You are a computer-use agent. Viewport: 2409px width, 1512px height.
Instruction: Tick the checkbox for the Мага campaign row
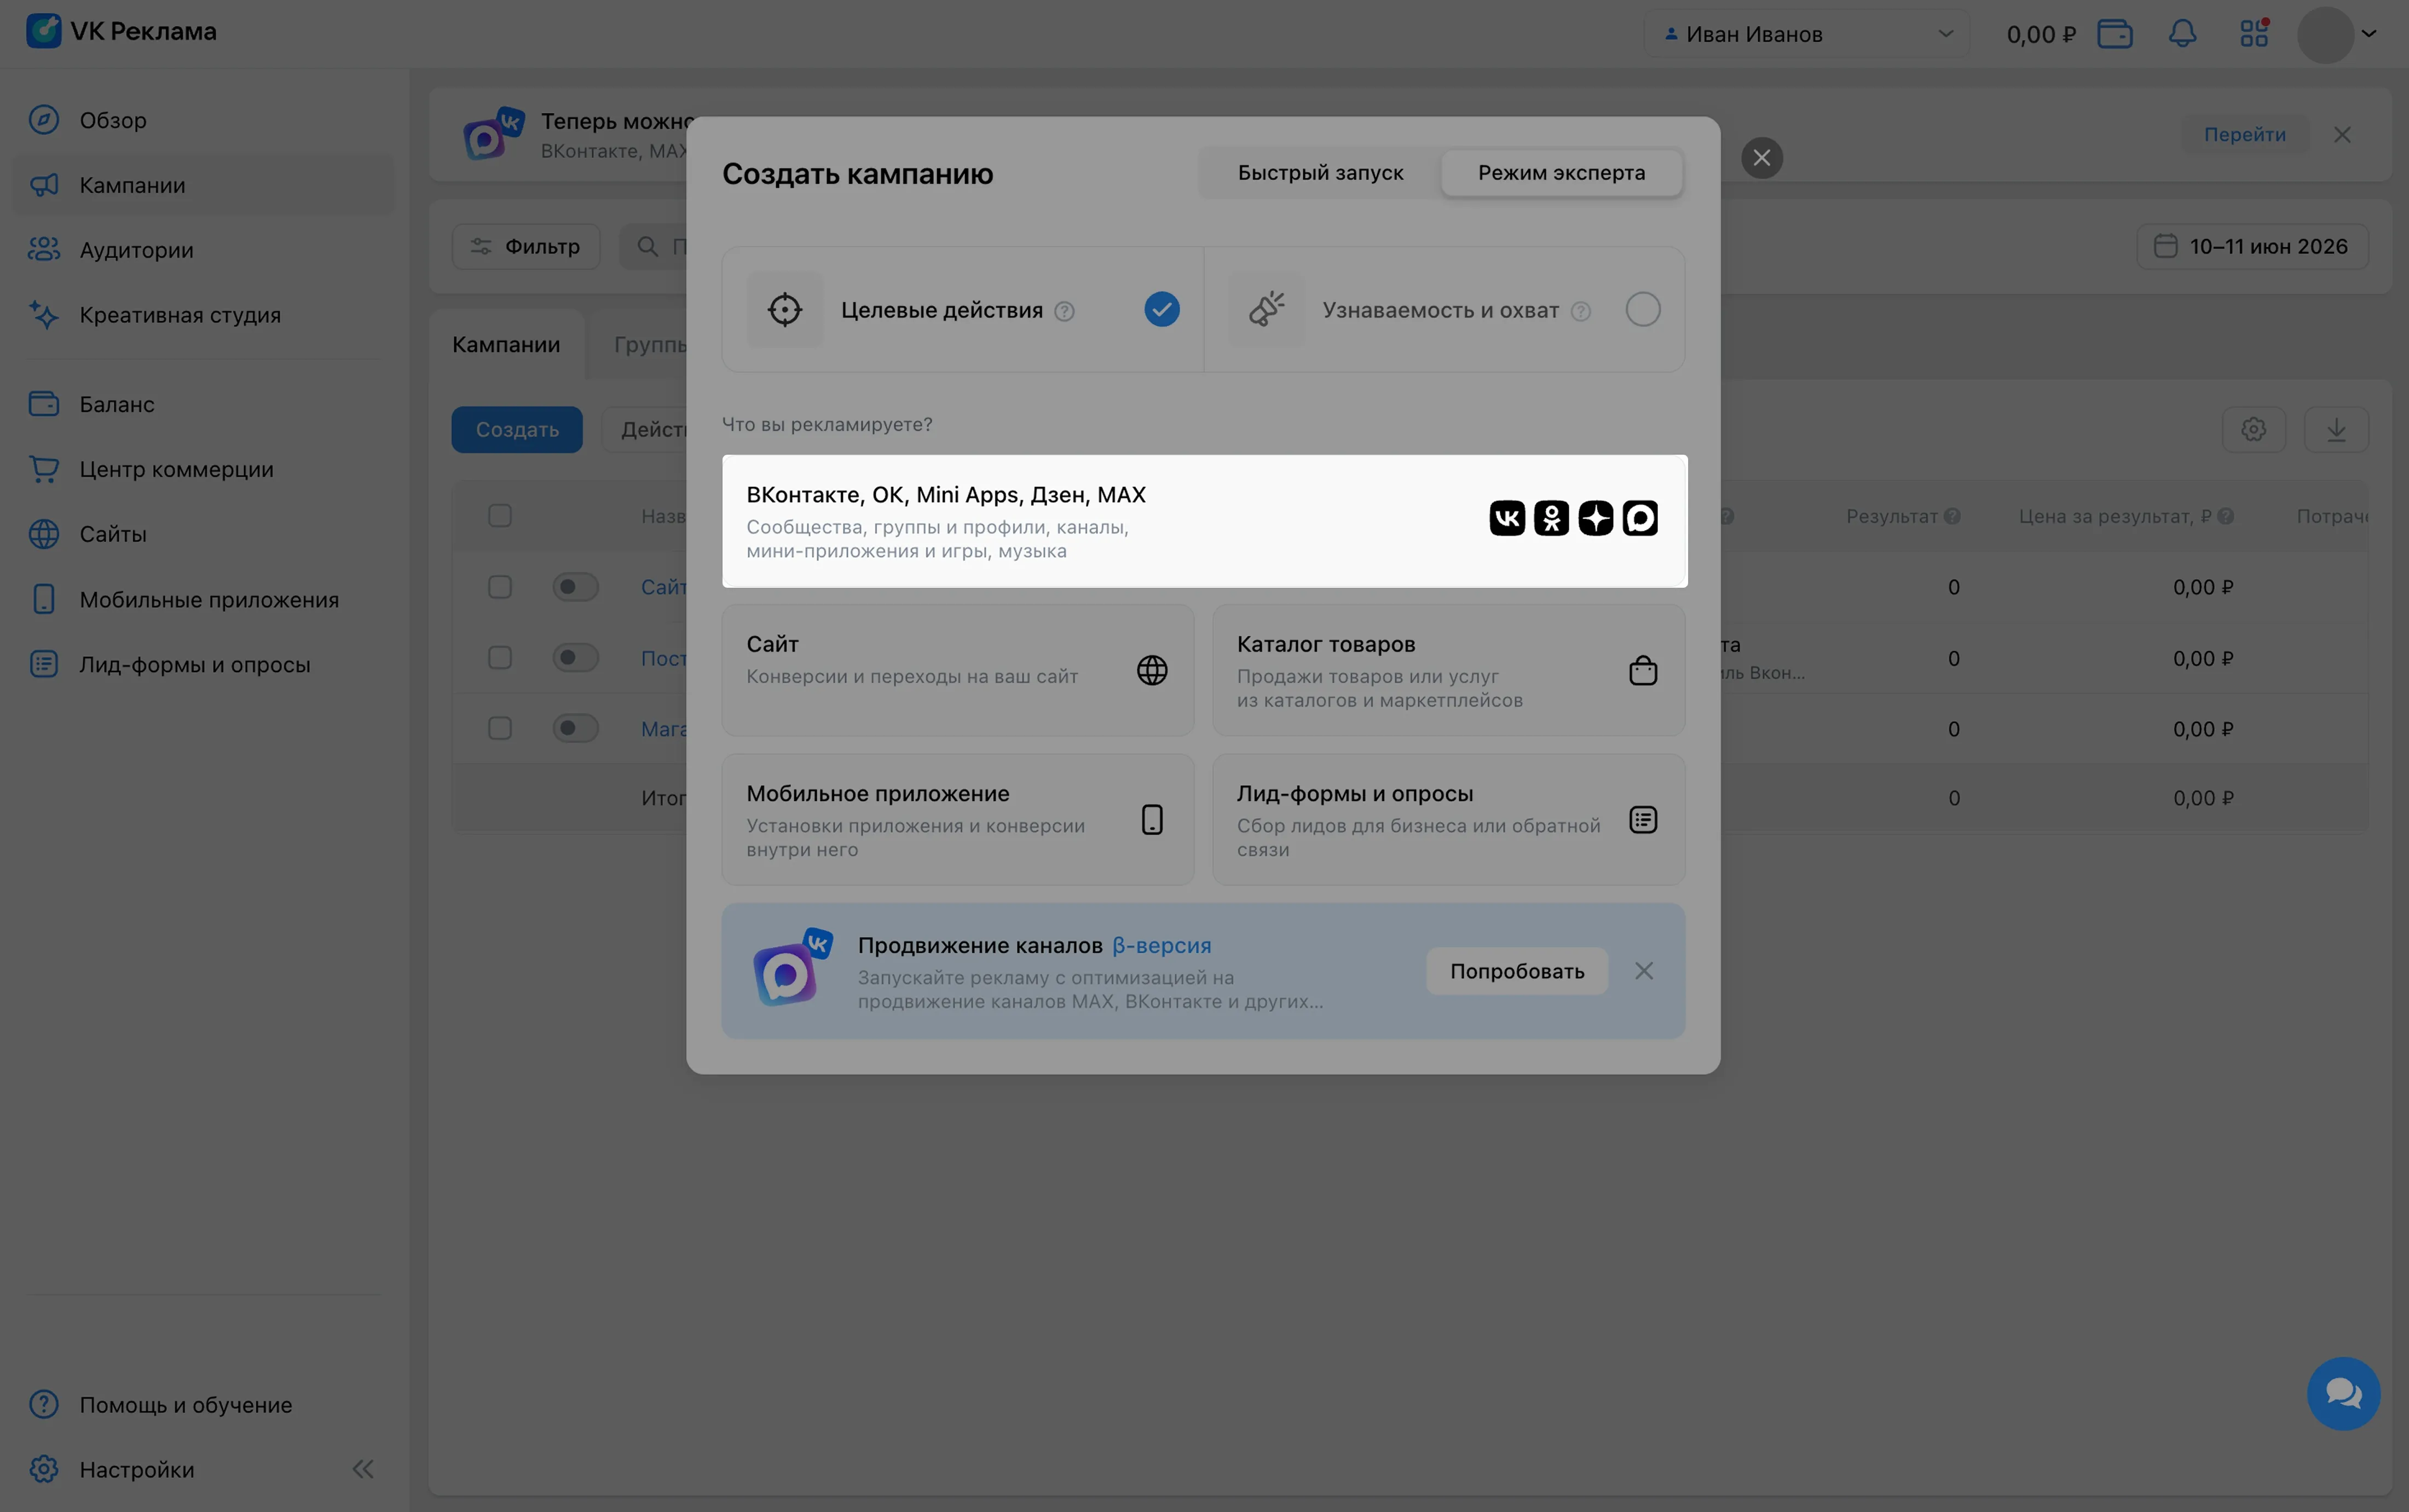click(x=500, y=729)
